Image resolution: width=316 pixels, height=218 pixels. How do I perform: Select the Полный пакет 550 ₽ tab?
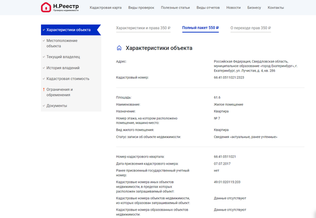[200, 28]
